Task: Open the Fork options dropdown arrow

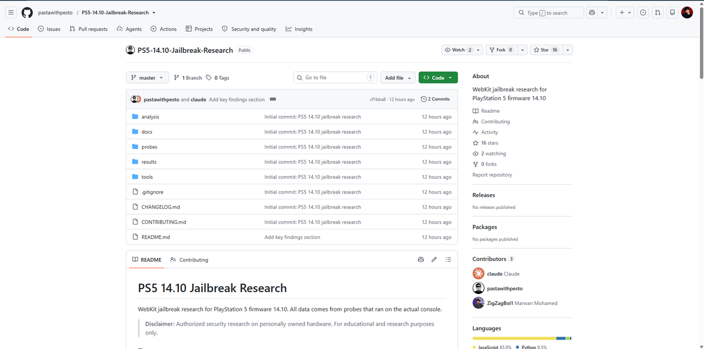Action: 523,50
